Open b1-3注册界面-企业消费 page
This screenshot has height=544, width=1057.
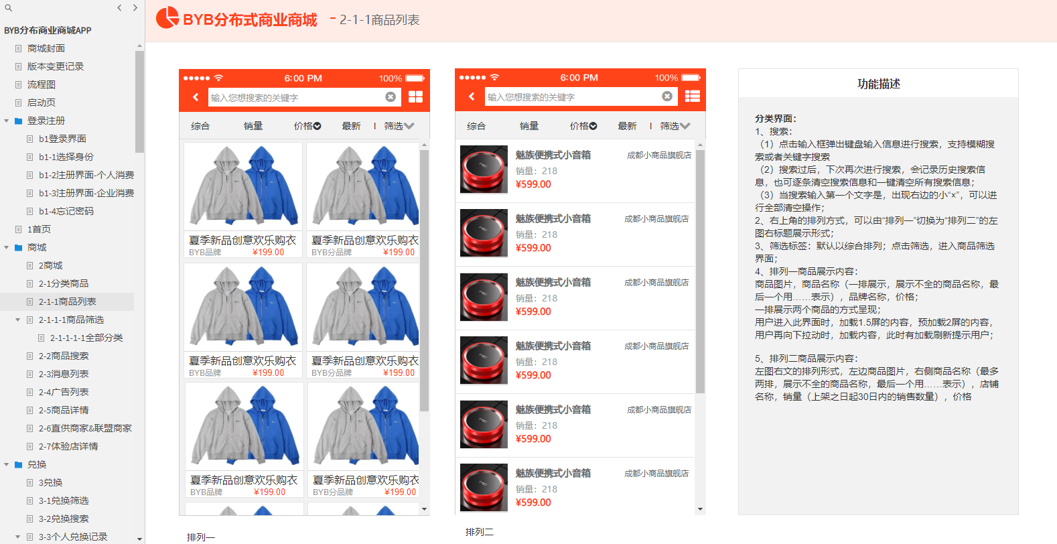86,193
